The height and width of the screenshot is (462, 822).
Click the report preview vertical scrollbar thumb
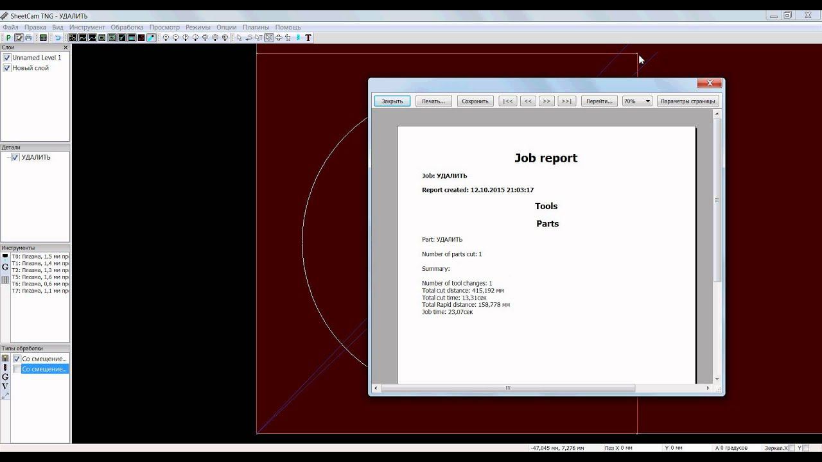(717, 200)
